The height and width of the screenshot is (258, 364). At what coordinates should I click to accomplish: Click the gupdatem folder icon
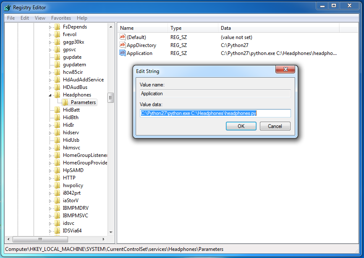coord(58,65)
